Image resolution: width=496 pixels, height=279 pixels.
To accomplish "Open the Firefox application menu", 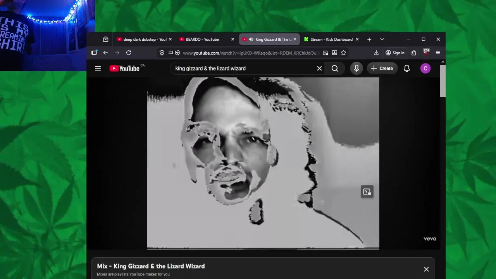I will (x=438, y=53).
